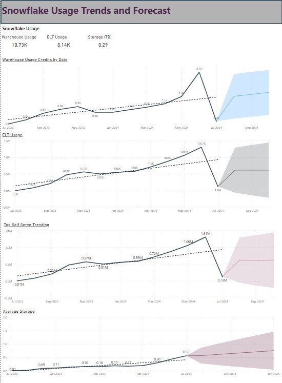Click the Snowflake Usage section label
Viewport: 282px width, 383px height.
pos(21,29)
